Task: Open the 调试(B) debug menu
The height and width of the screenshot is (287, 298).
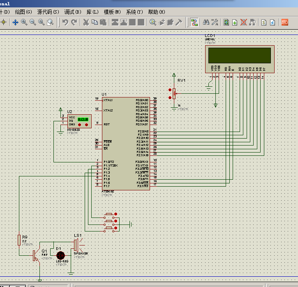Action: [x=73, y=12]
